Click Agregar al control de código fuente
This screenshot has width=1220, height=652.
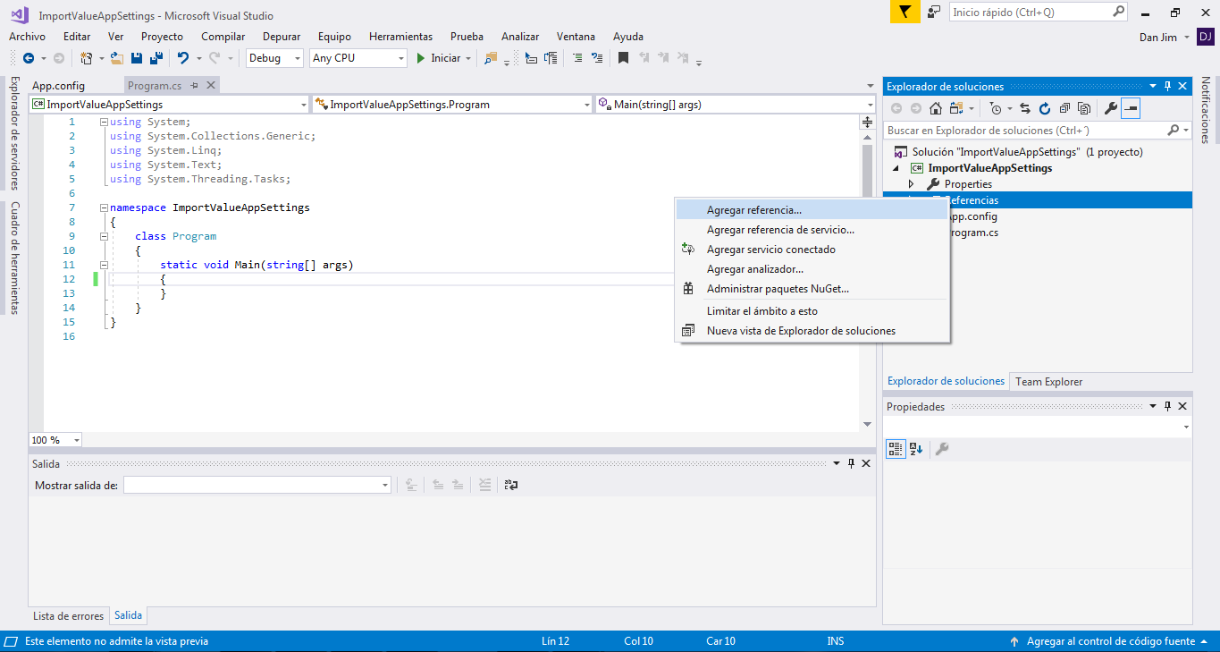coord(1110,641)
